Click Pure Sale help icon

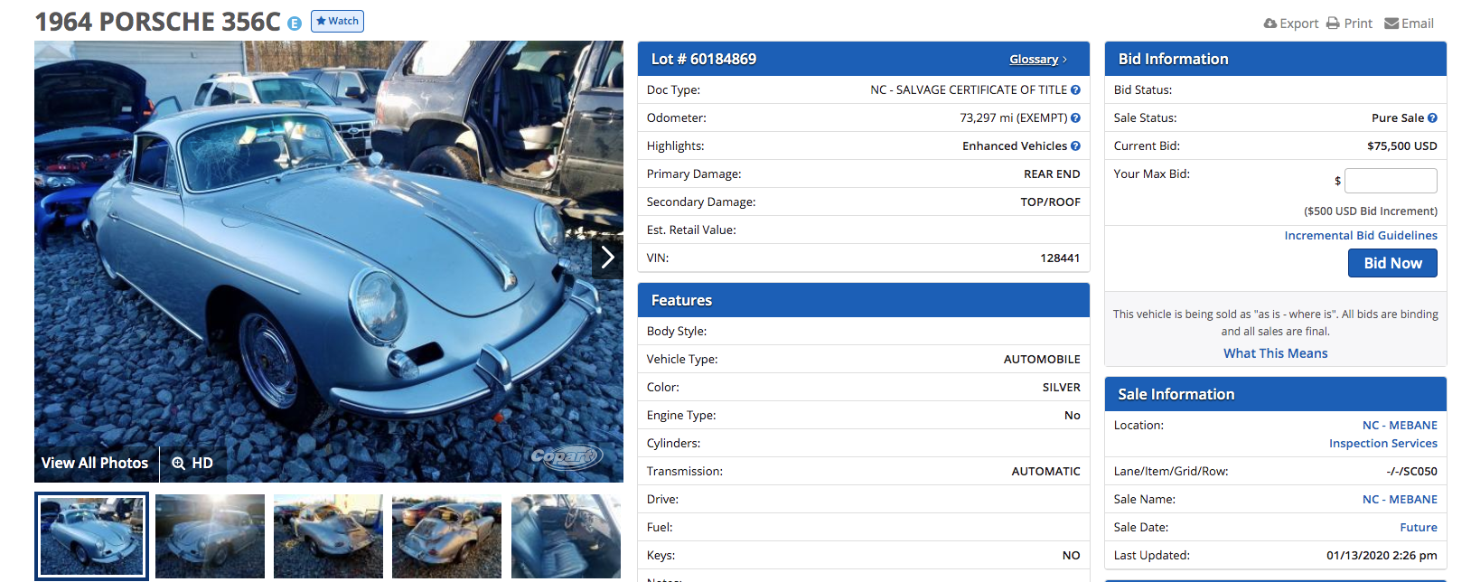tap(1432, 118)
